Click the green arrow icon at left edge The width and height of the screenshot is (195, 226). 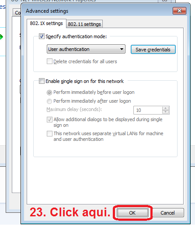1,36
